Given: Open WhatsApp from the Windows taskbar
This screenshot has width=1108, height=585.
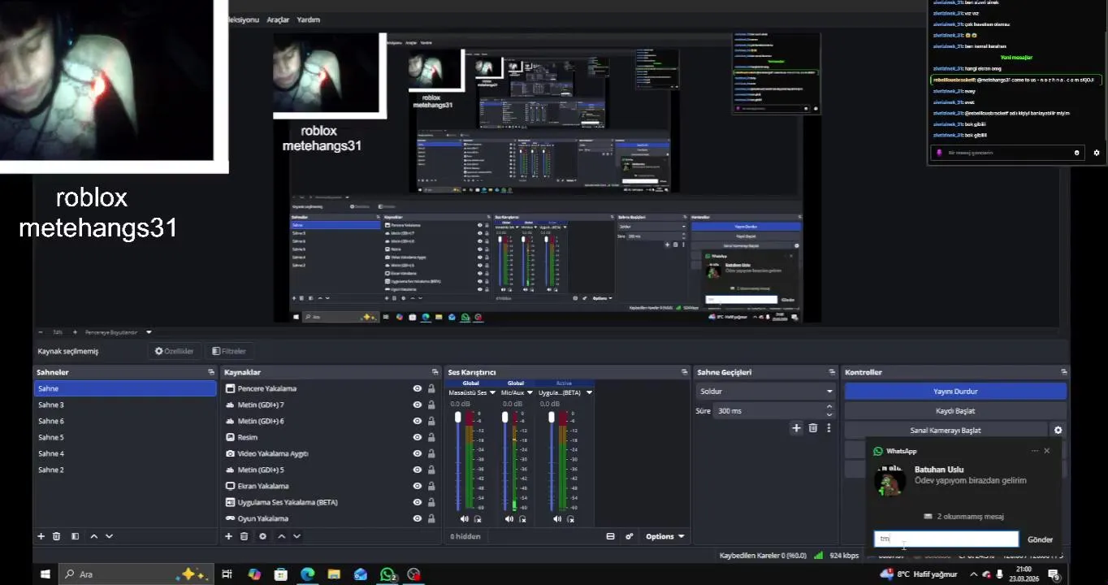Looking at the screenshot, I should pyautogui.click(x=387, y=574).
